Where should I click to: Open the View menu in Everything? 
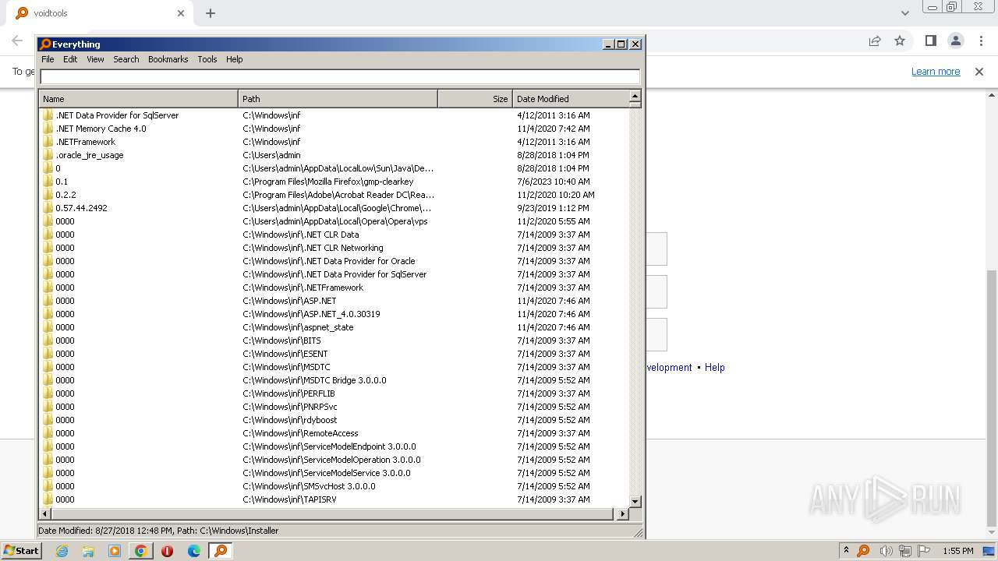95,59
